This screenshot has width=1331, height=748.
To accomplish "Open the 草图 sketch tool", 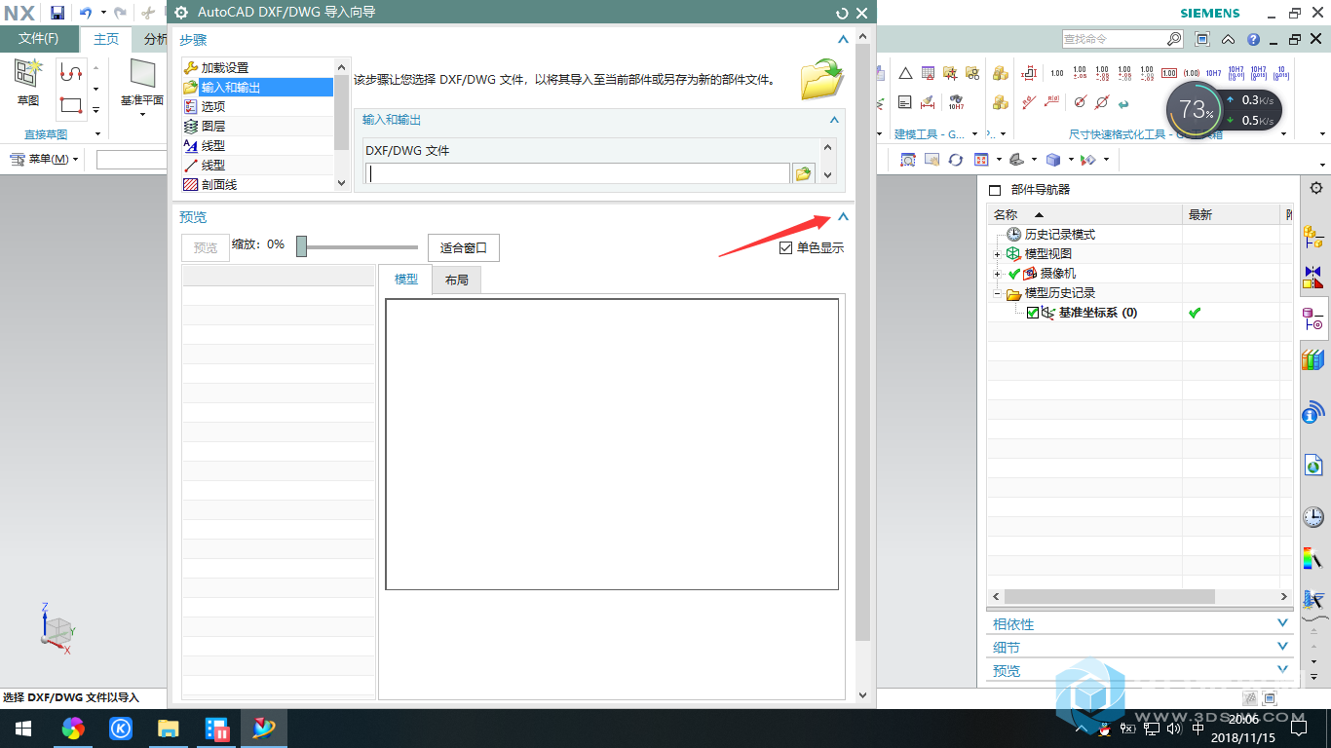I will click(28, 82).
